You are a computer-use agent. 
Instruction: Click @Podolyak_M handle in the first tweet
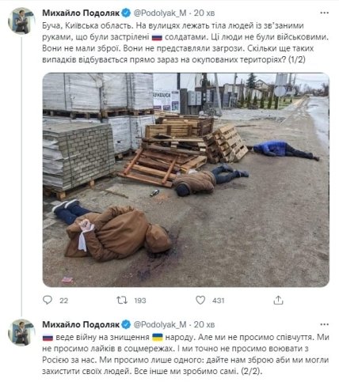(x=160, y=13)
